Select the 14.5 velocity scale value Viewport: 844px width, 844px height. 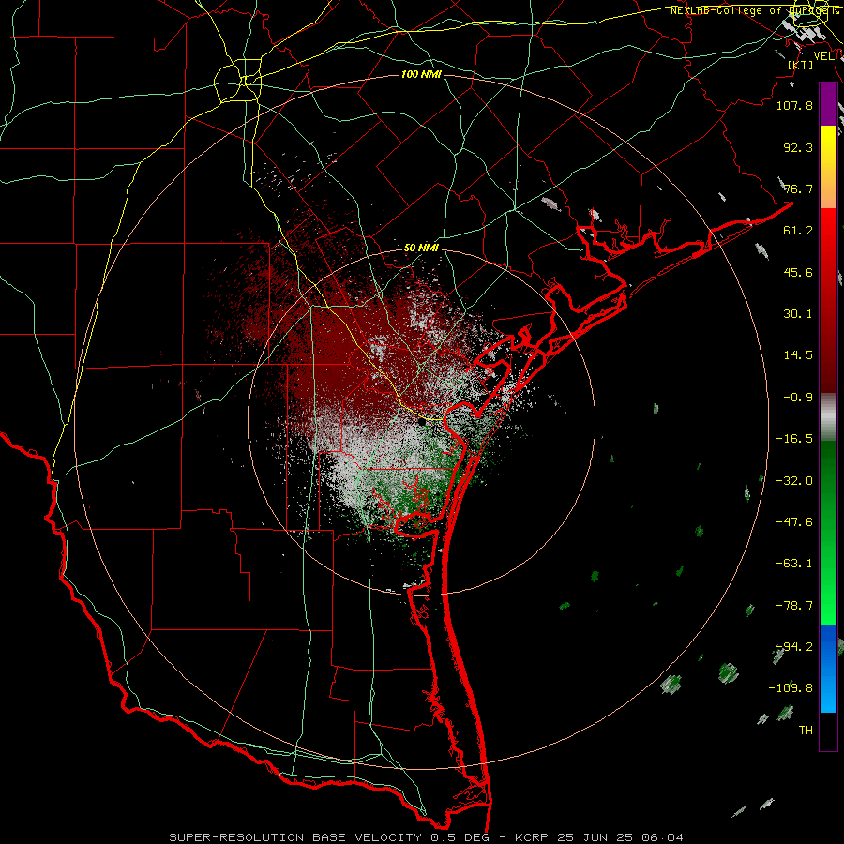pos(798,355)
